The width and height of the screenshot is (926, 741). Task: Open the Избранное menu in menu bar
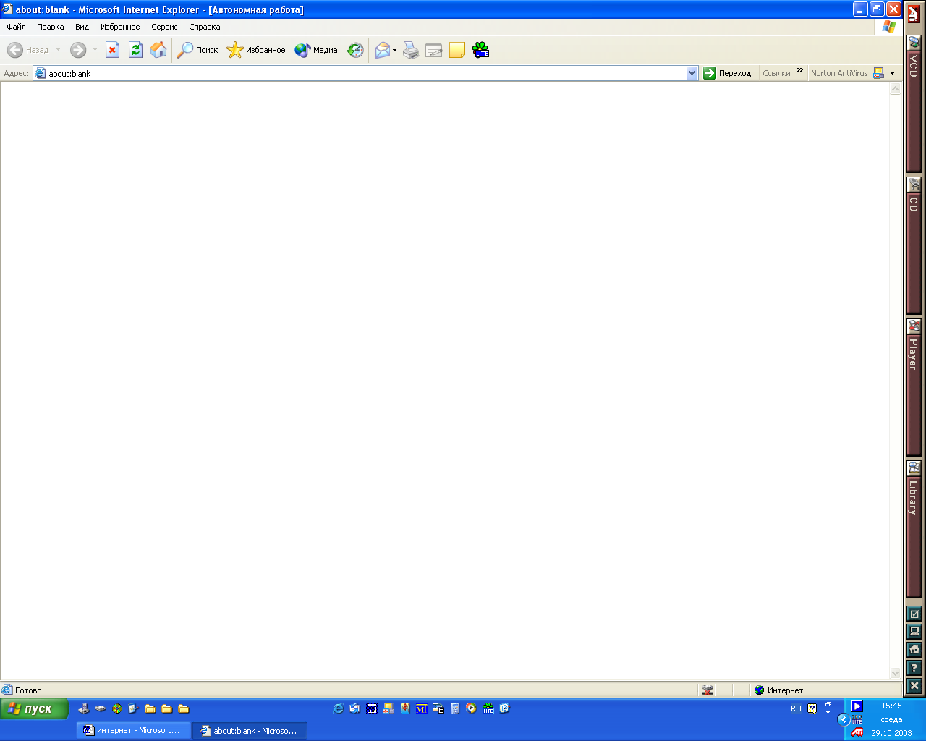120,27
